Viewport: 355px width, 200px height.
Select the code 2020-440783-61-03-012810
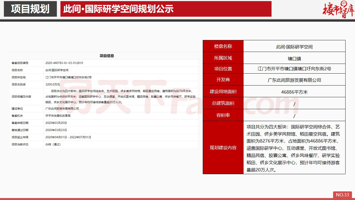[64, 63]
